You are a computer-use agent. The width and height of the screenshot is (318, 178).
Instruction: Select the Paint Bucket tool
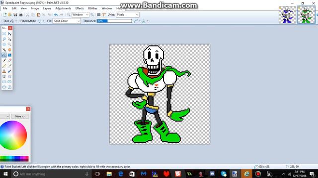click(4, 55)
